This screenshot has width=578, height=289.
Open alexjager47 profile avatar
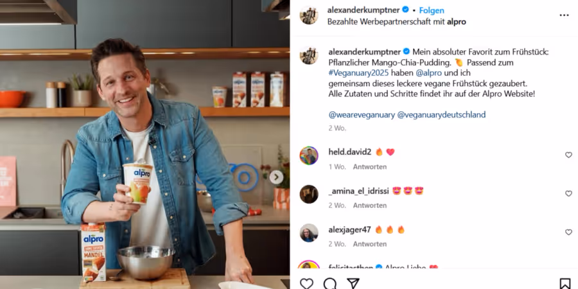[309, 233]
